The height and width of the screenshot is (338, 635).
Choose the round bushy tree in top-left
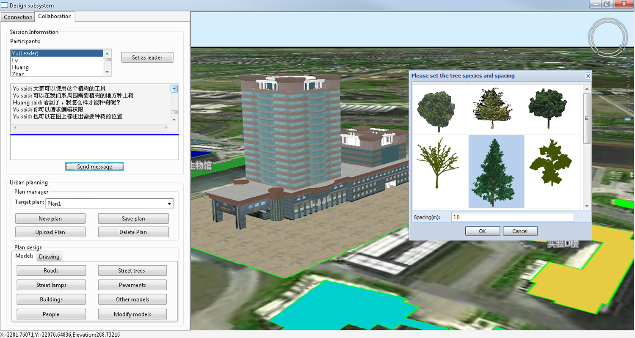coord(436,109)
